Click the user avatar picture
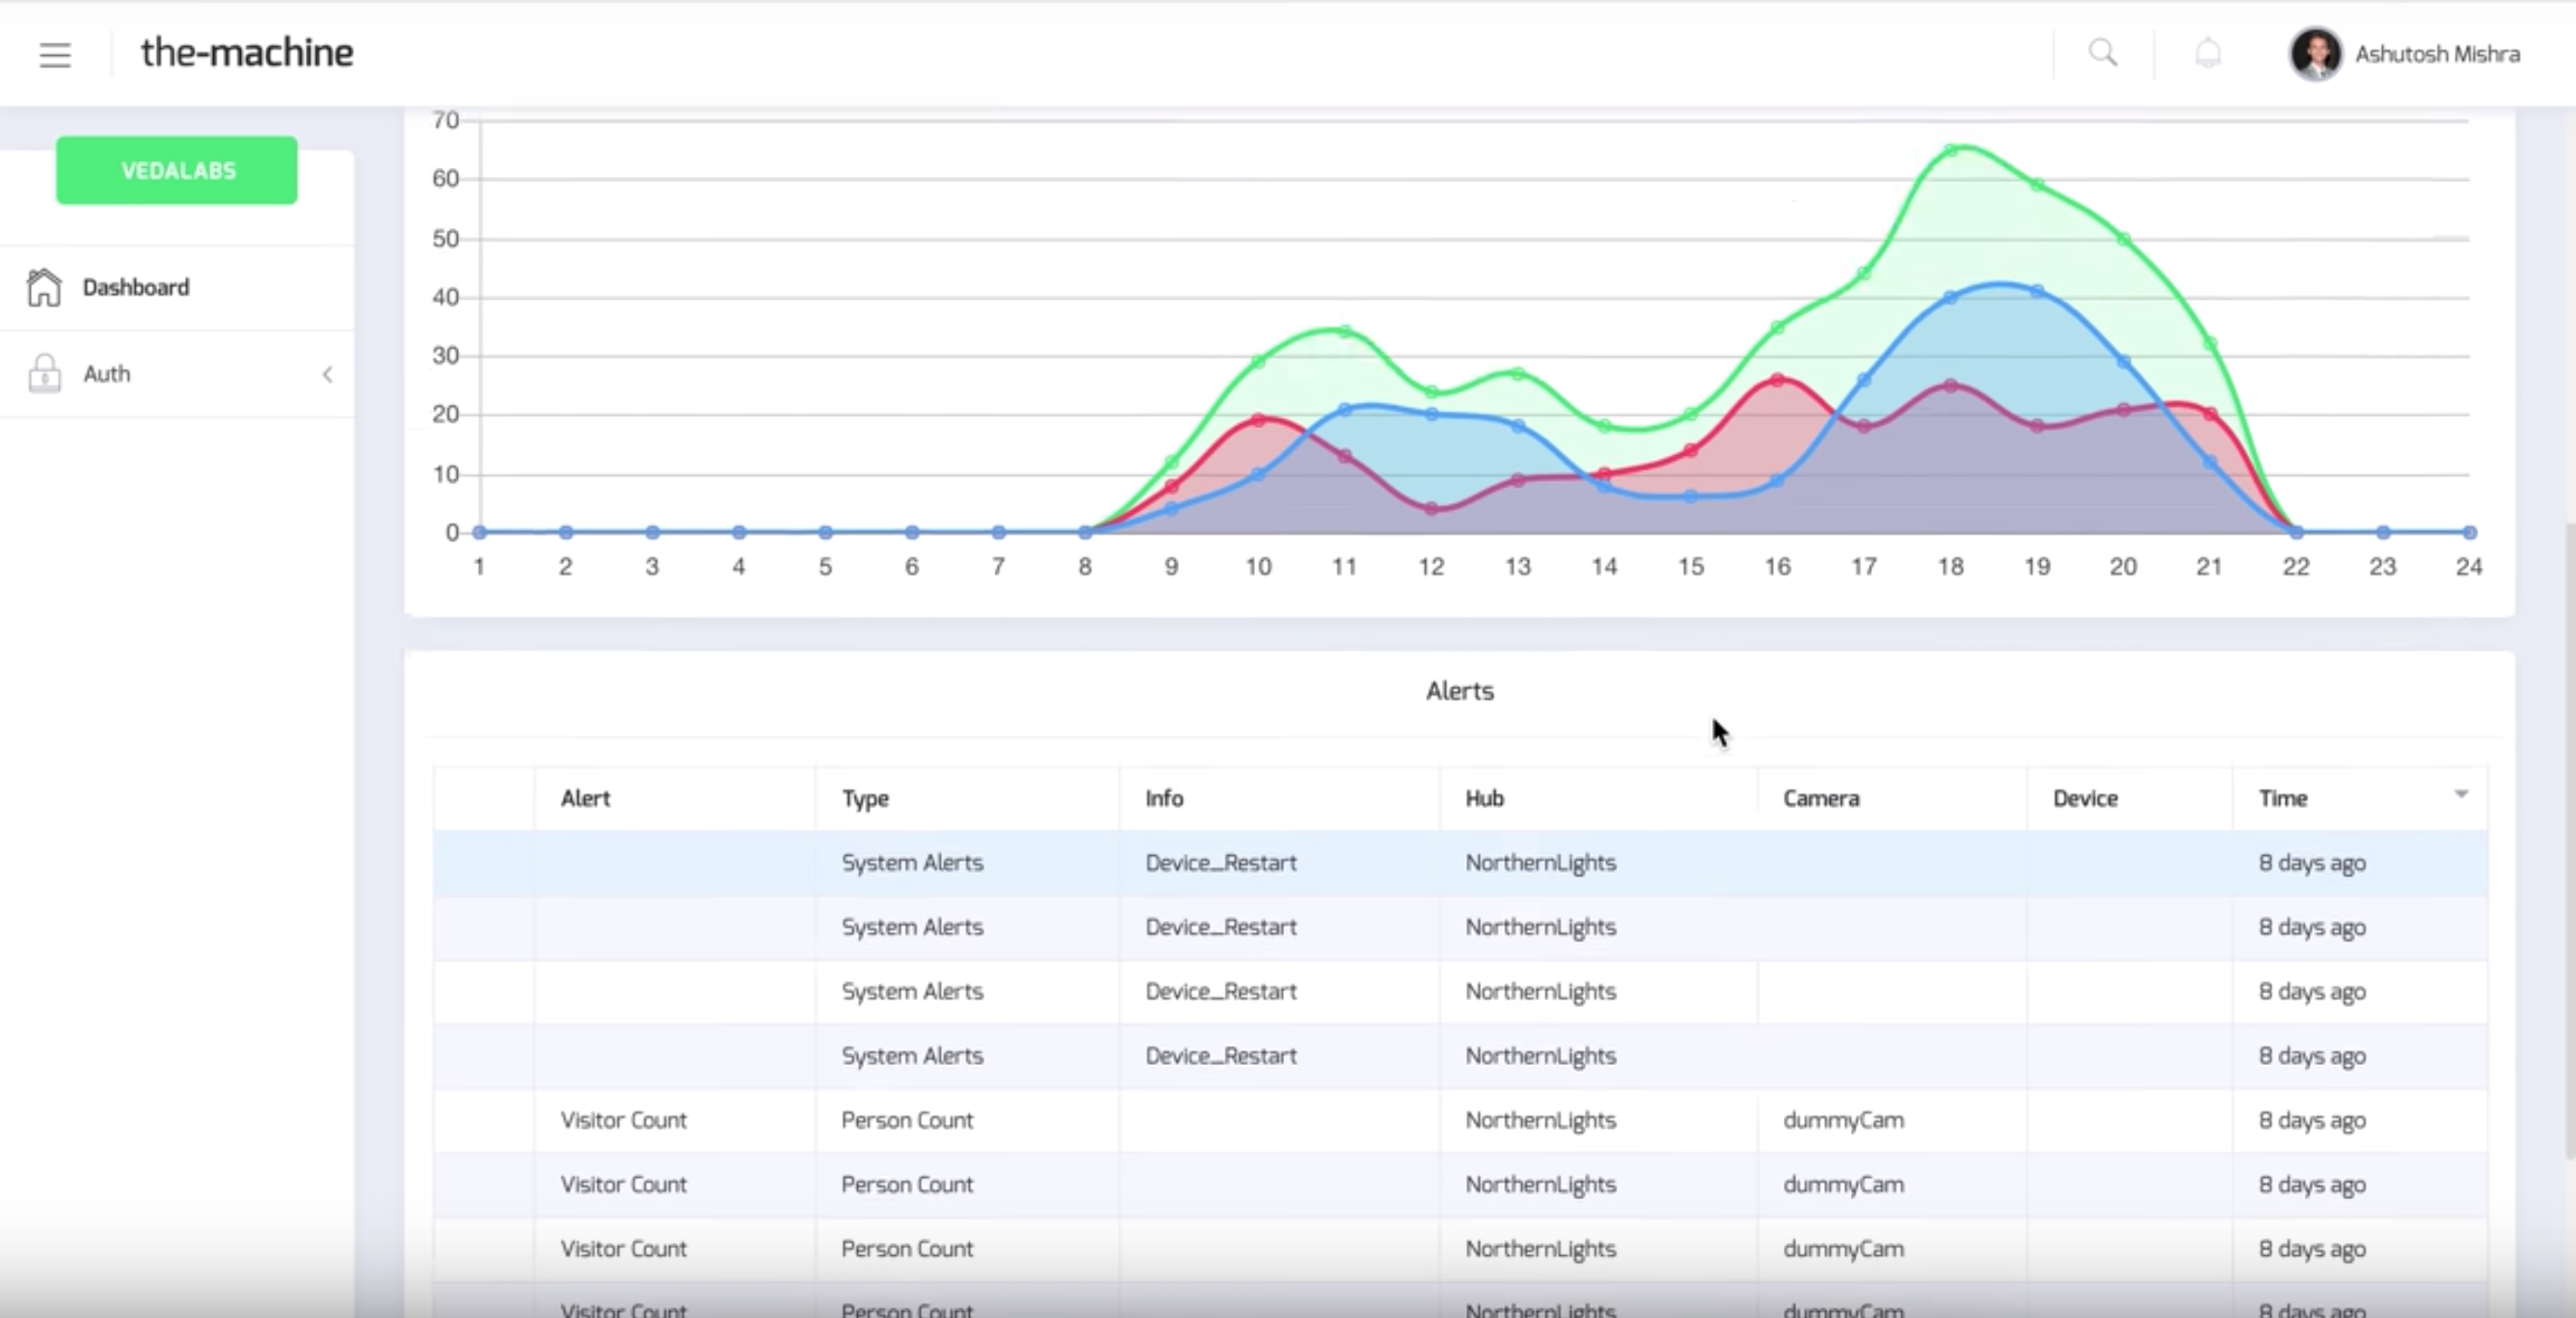Screen dimensions: 2576x1318 pos(2315,54)
